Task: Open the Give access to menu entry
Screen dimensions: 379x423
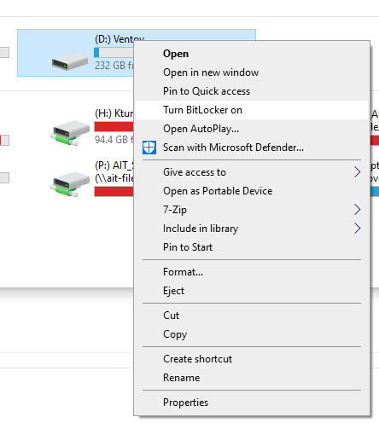Action: 252,172
